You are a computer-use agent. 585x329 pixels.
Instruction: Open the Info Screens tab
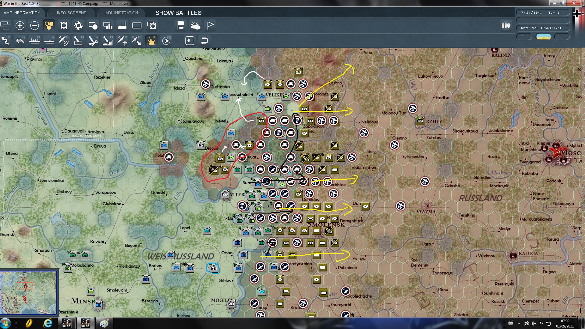pos(72,13)
